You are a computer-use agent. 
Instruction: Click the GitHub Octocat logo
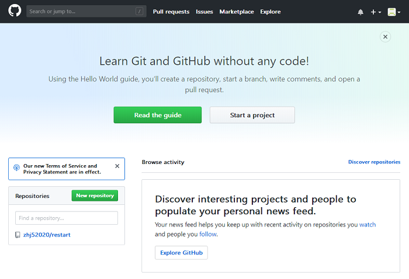coord(15,11)
